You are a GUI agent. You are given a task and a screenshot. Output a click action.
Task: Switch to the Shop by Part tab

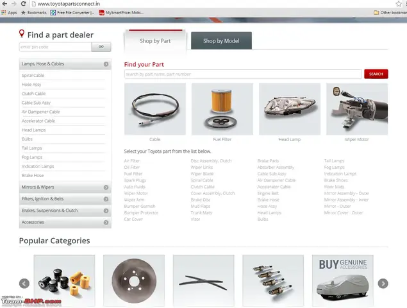[x=155, y=41]
